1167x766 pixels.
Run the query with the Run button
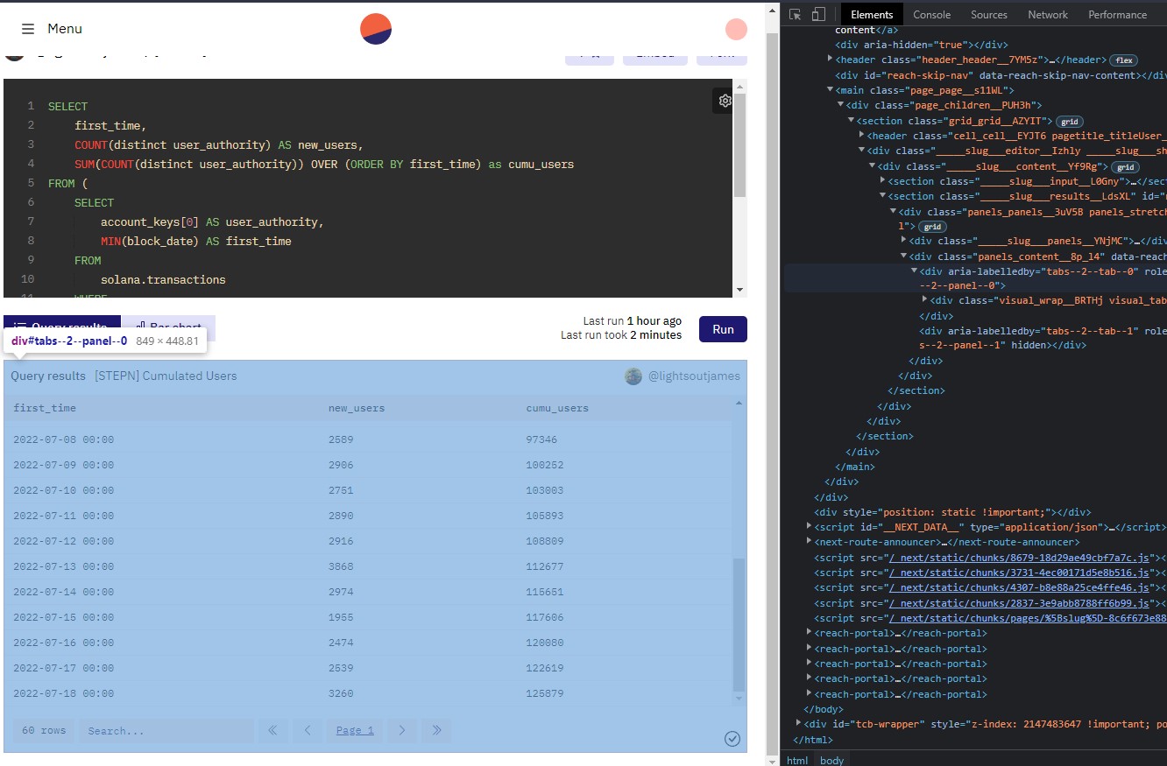[723, 329]
